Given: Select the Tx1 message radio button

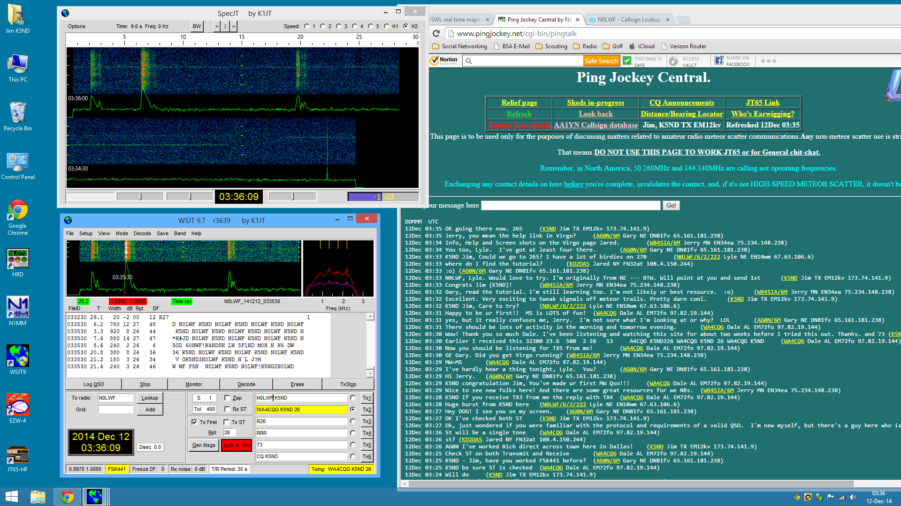Looking at the screenshot, I should (352, 398).
